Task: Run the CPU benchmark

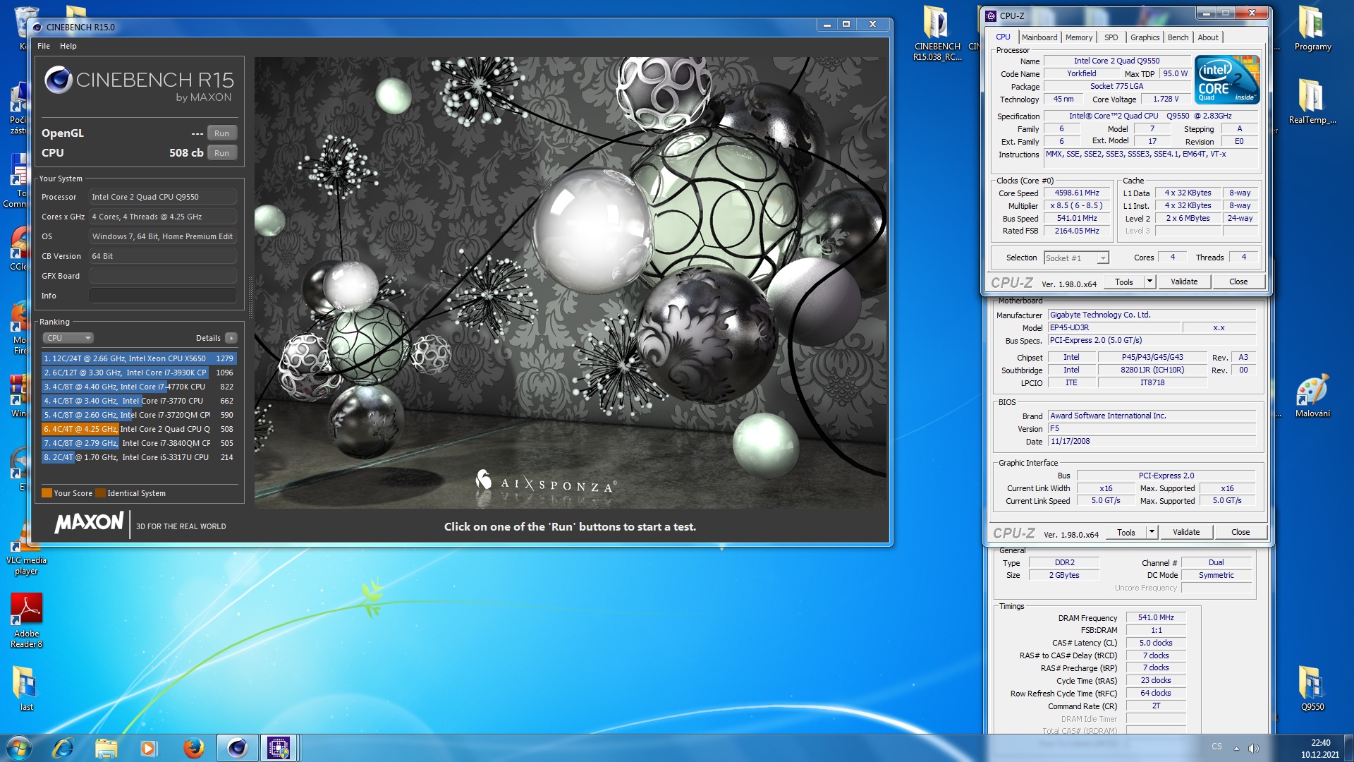Action: pyautogui.click(x=222, y=152)
